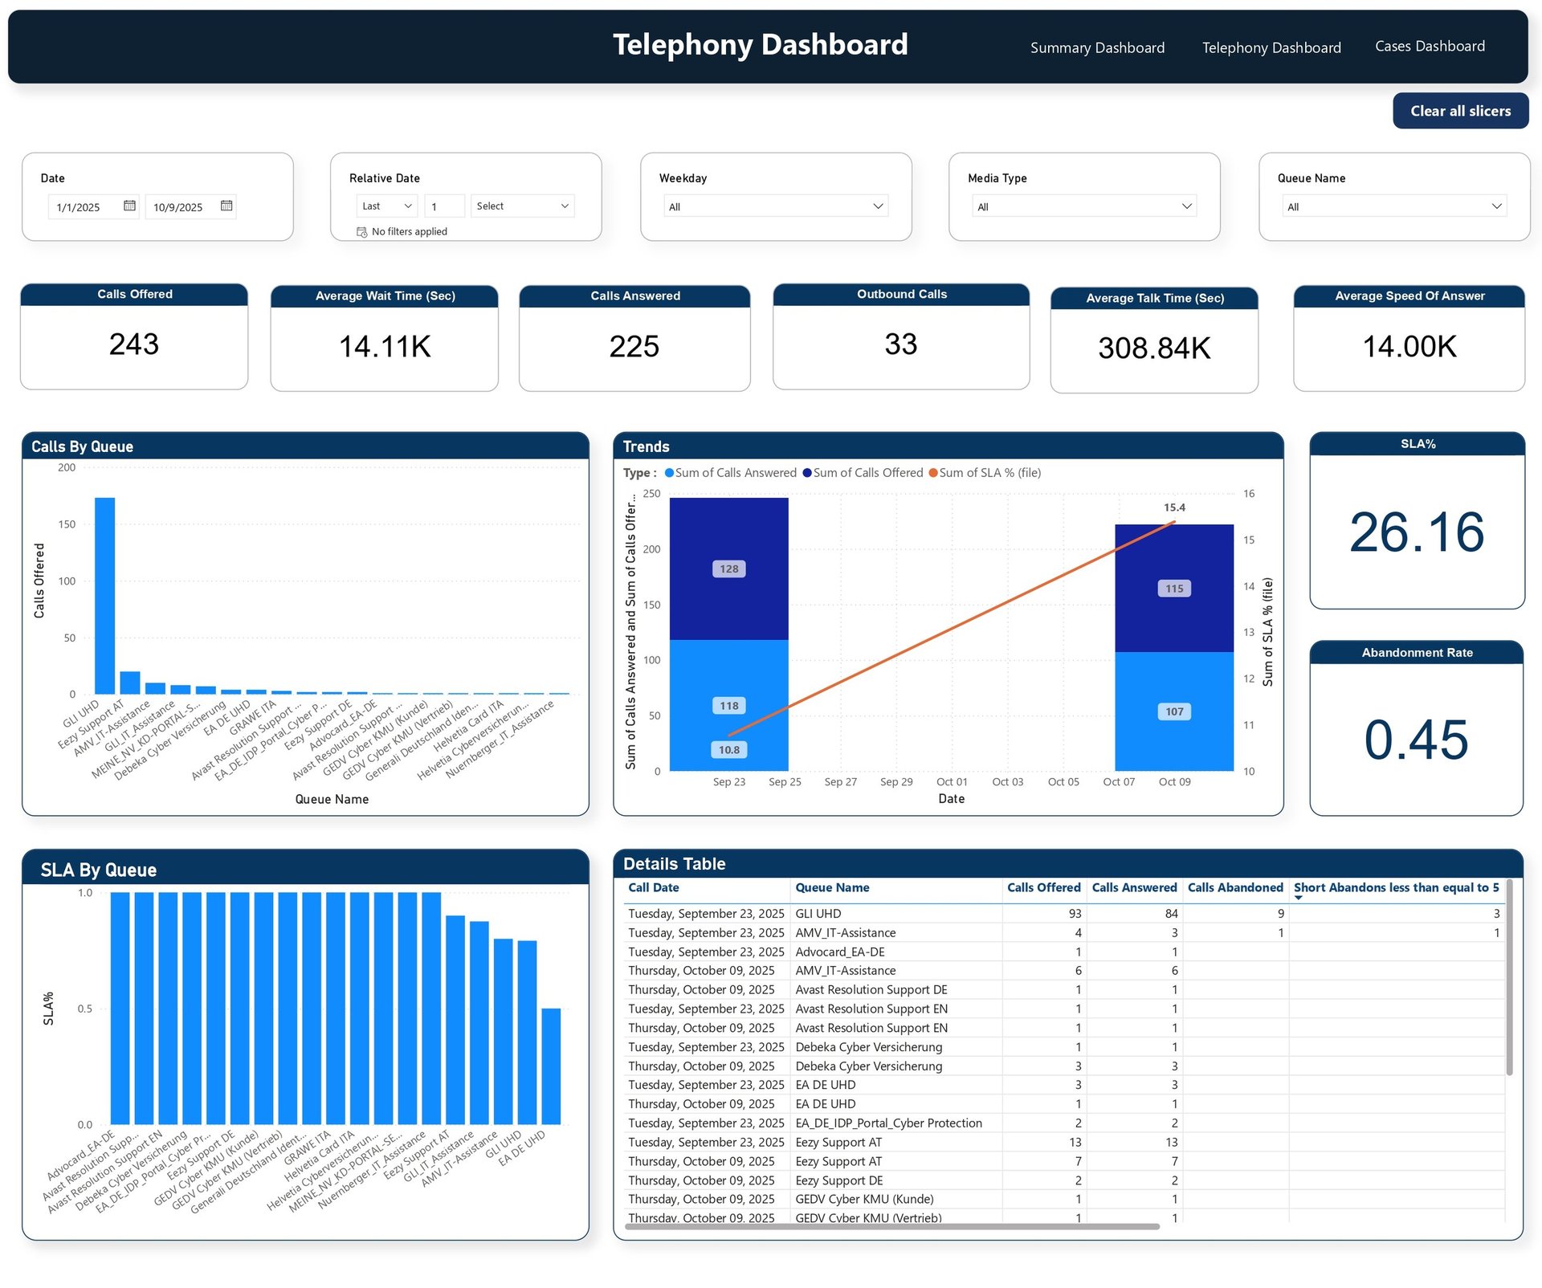This screenshot has width=1542, height=1288.
Task: Select the GLI UHD bar in Calls By Queue
Action: (104, 596)
